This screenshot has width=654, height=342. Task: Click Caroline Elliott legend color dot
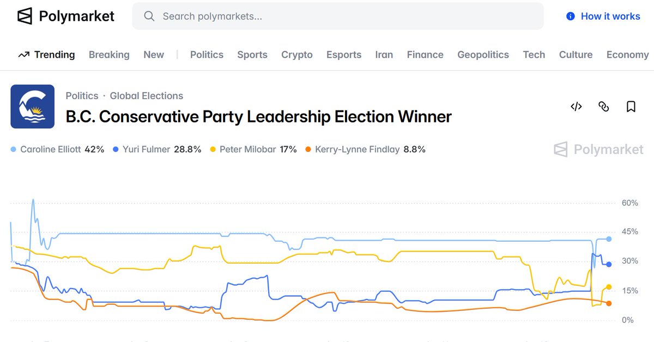click(x=13, y=149)
